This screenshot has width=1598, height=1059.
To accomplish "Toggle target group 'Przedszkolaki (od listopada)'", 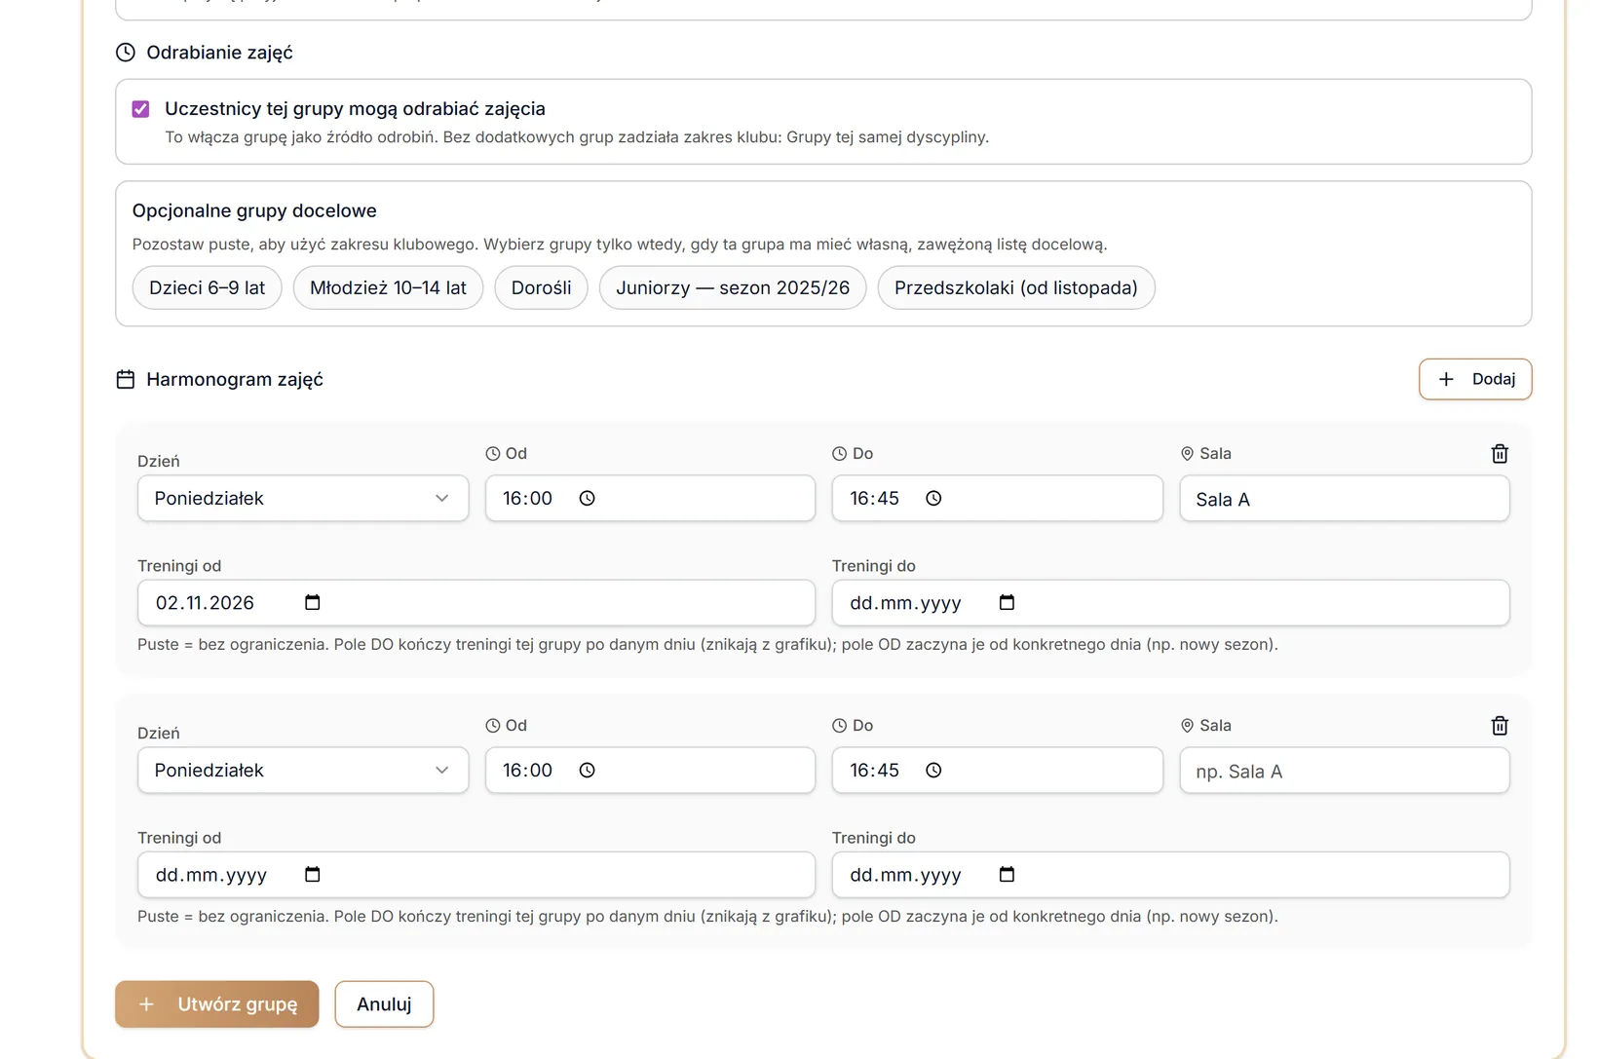I will 1016,287.
